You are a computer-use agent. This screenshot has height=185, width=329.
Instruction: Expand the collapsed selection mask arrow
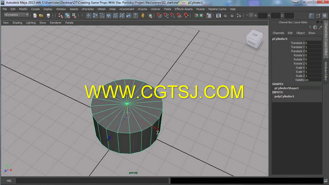[82, 15]
